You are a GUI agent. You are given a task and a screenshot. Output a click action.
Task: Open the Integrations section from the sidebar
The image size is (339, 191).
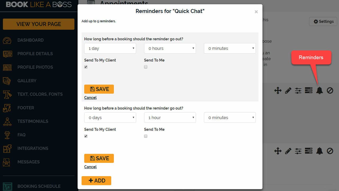33,148
